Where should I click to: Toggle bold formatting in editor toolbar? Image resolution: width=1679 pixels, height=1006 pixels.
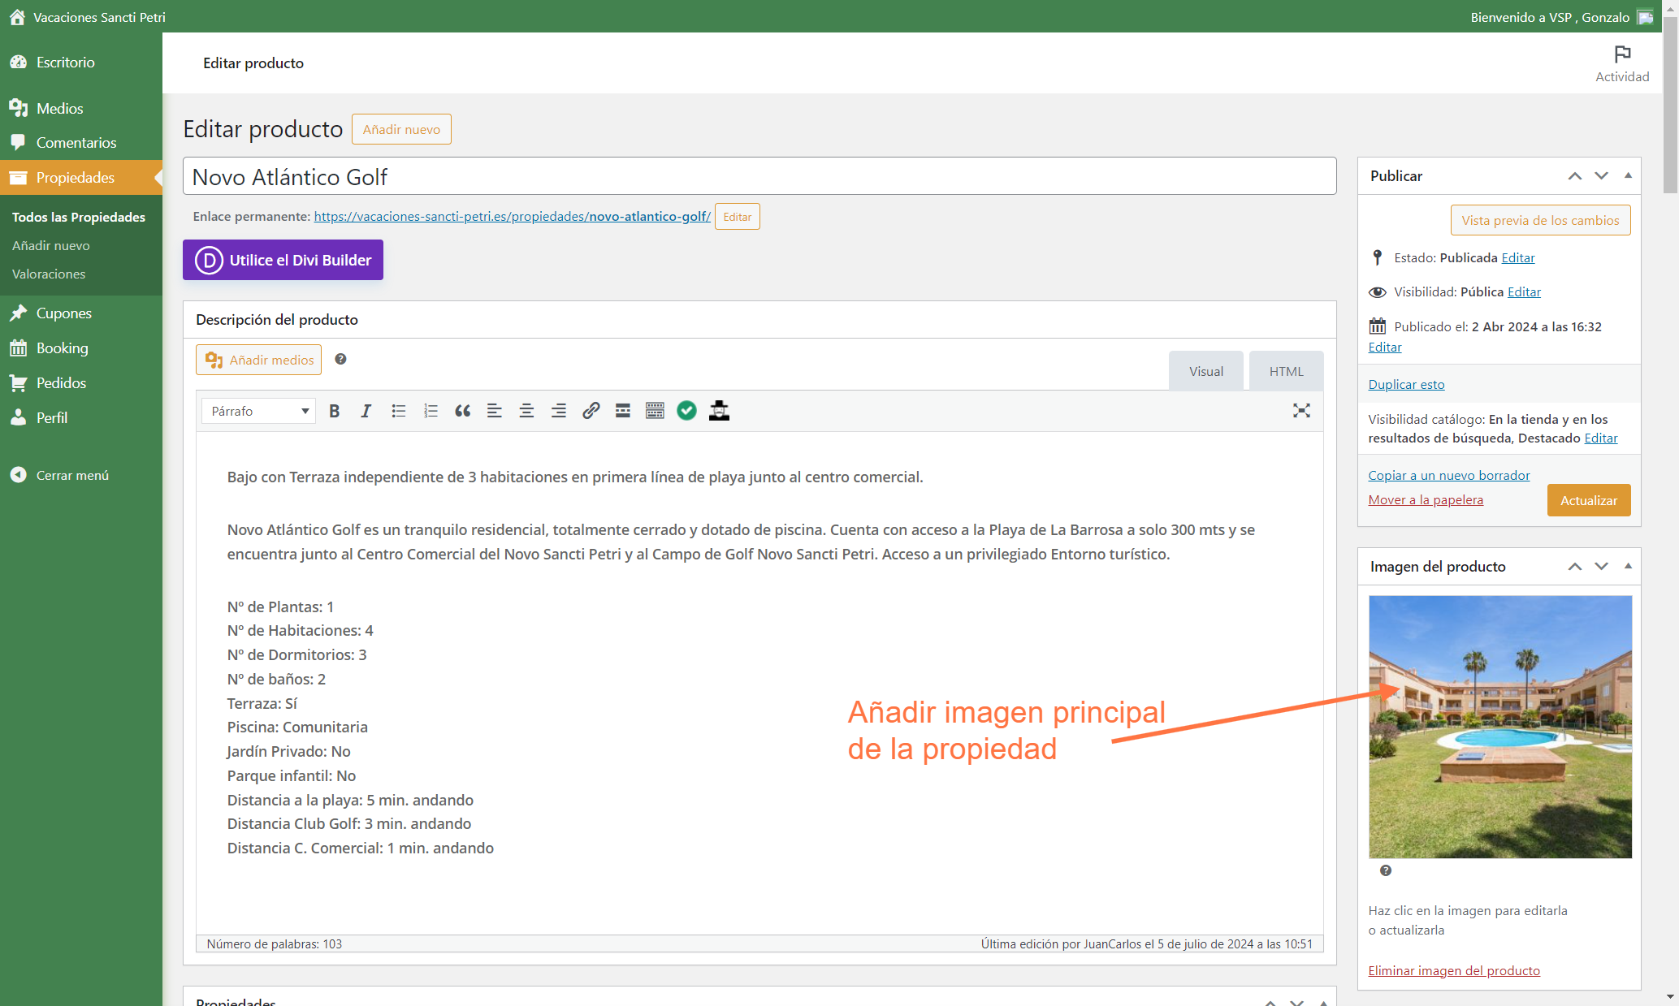334,411
